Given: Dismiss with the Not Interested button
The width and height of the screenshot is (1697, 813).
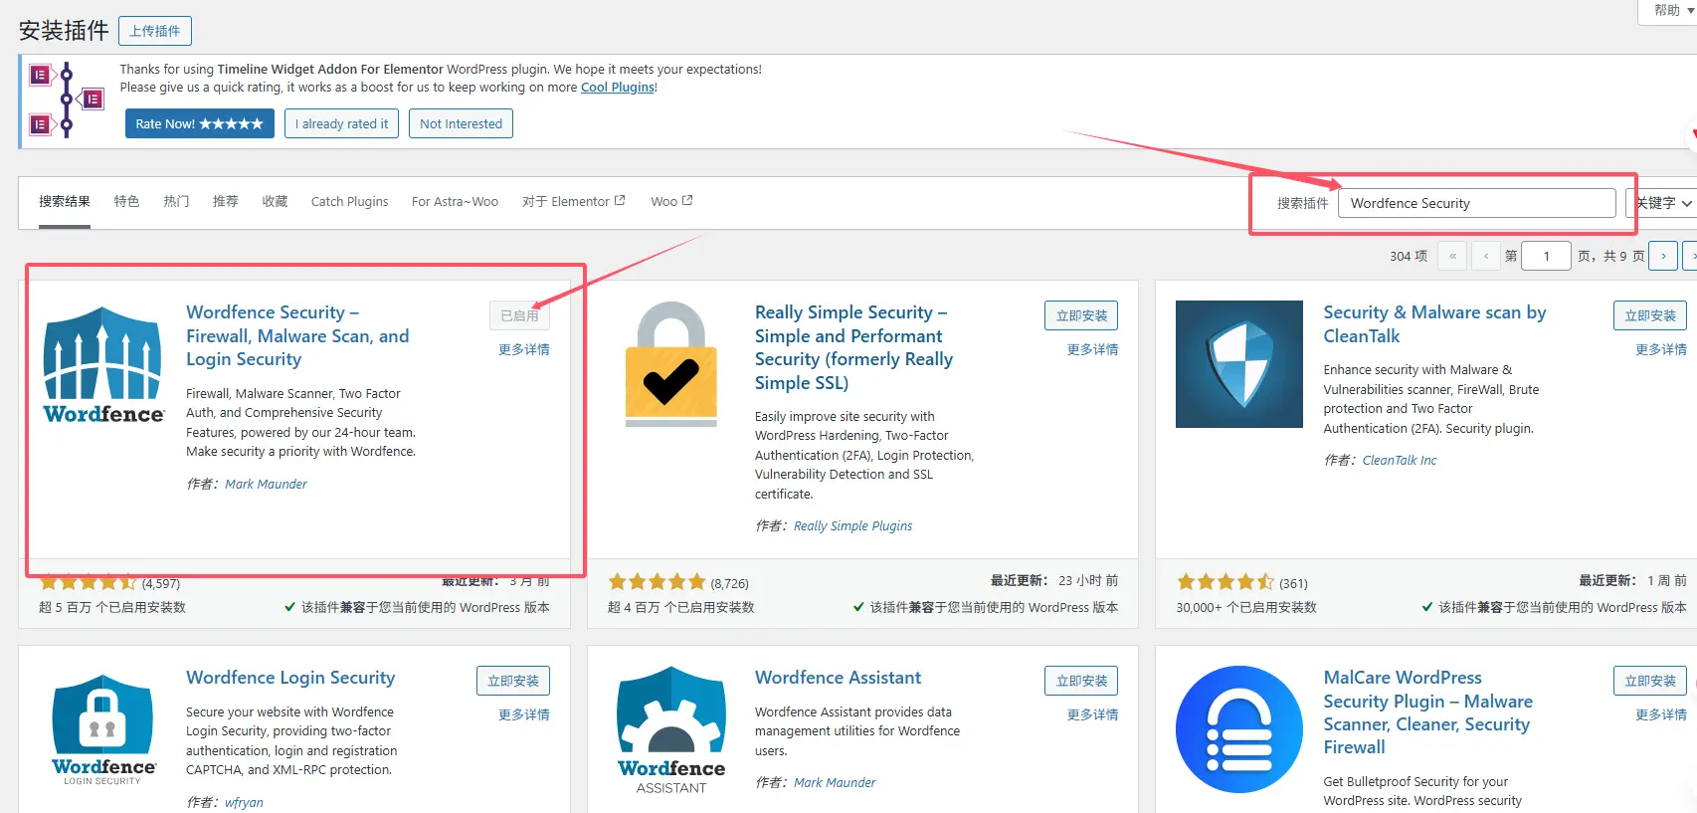Looking at the screenshot, I should [x=461, y=123].
